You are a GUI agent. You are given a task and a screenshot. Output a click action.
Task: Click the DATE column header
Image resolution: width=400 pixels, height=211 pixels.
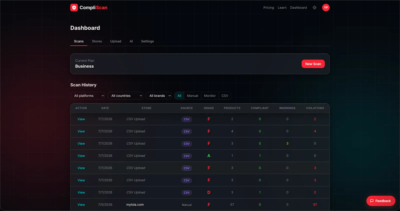(x=105, y=108)
